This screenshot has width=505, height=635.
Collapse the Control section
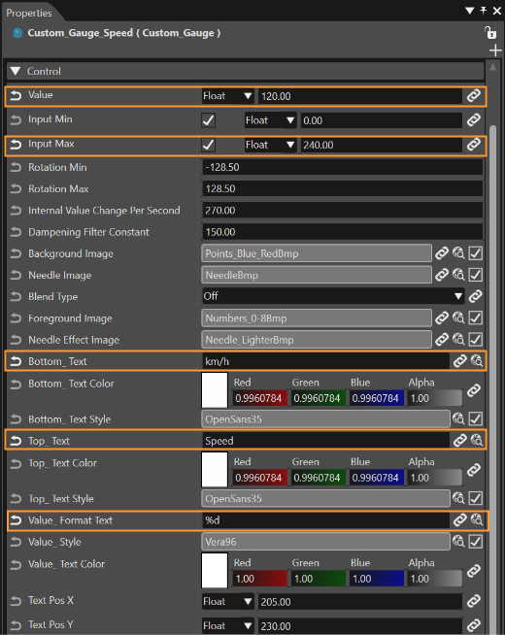tap(16, 71)
